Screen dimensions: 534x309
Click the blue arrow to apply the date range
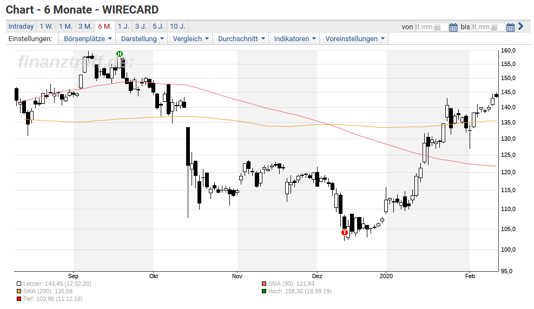(x=520, y=26)
